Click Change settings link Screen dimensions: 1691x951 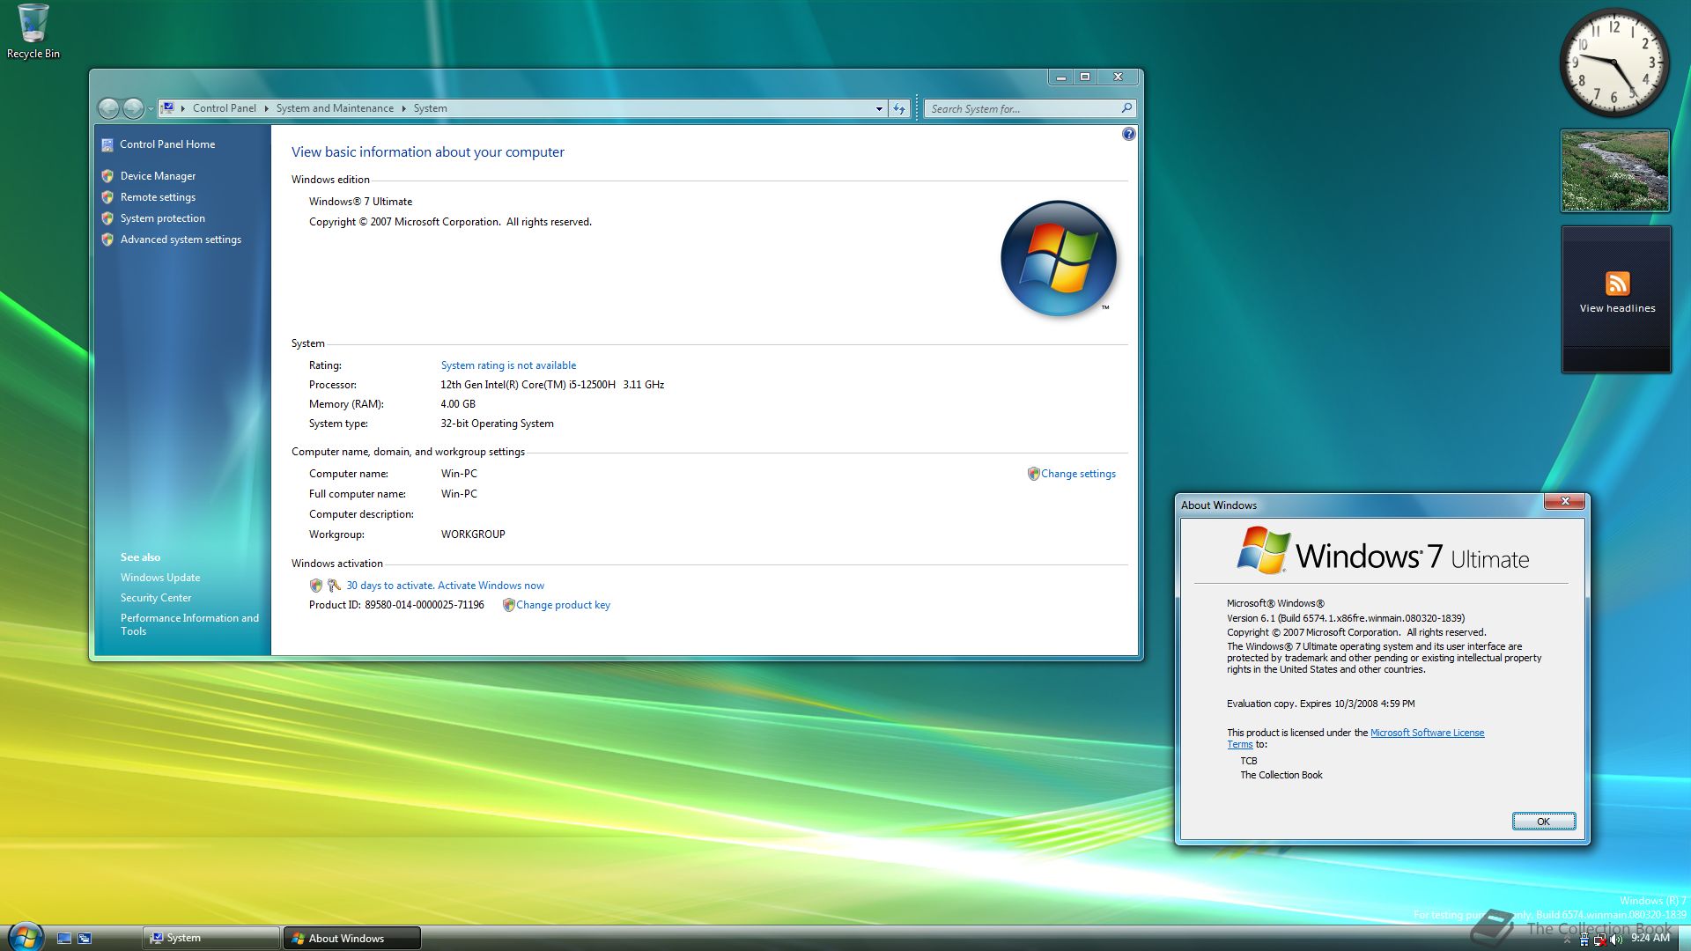1078,474
